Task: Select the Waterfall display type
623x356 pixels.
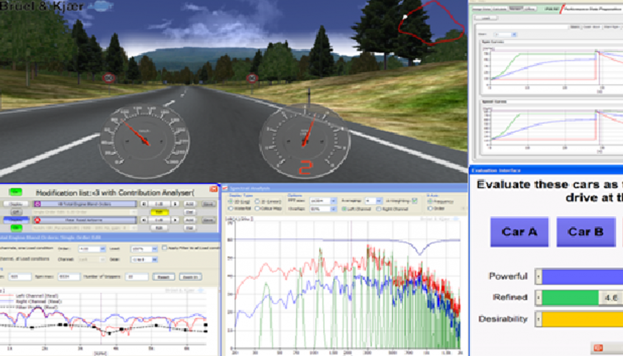Action: [231, 209]
